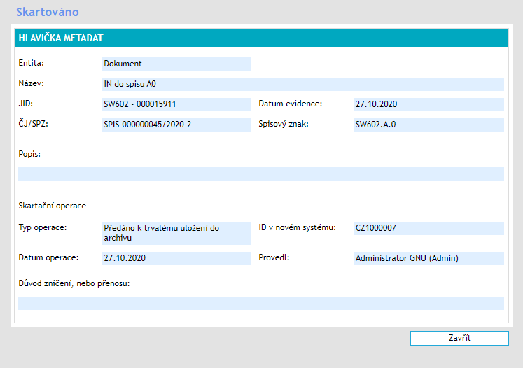523x368 pixels.
Task: Click the 'Důvod zničení, nebo přenosu:' label
Action: (75, 283)
